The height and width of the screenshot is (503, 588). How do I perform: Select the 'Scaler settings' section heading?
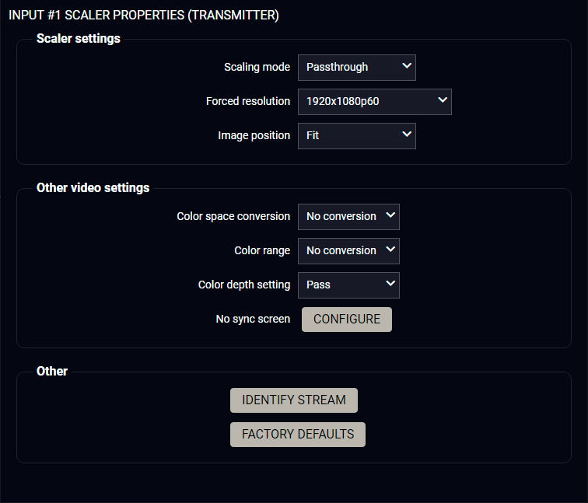tap(79, 38)
